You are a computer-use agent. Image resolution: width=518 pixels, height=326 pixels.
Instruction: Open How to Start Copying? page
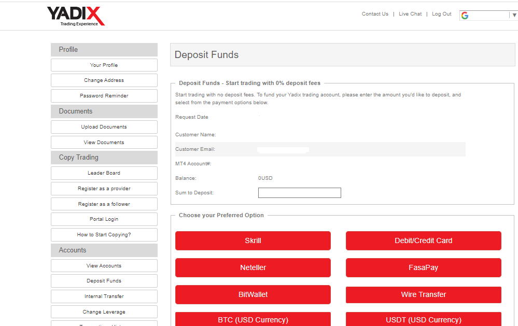[x=104, y=235]
